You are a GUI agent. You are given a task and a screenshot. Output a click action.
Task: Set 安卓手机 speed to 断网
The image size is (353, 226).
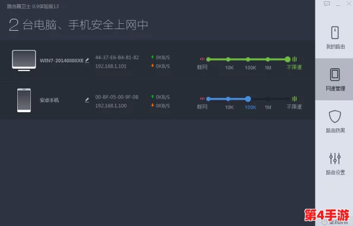209,99
